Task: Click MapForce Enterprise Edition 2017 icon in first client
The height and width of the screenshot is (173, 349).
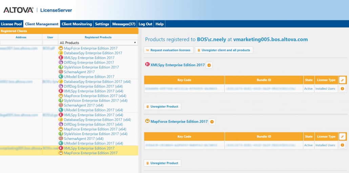Action: [x=61, y=48]
